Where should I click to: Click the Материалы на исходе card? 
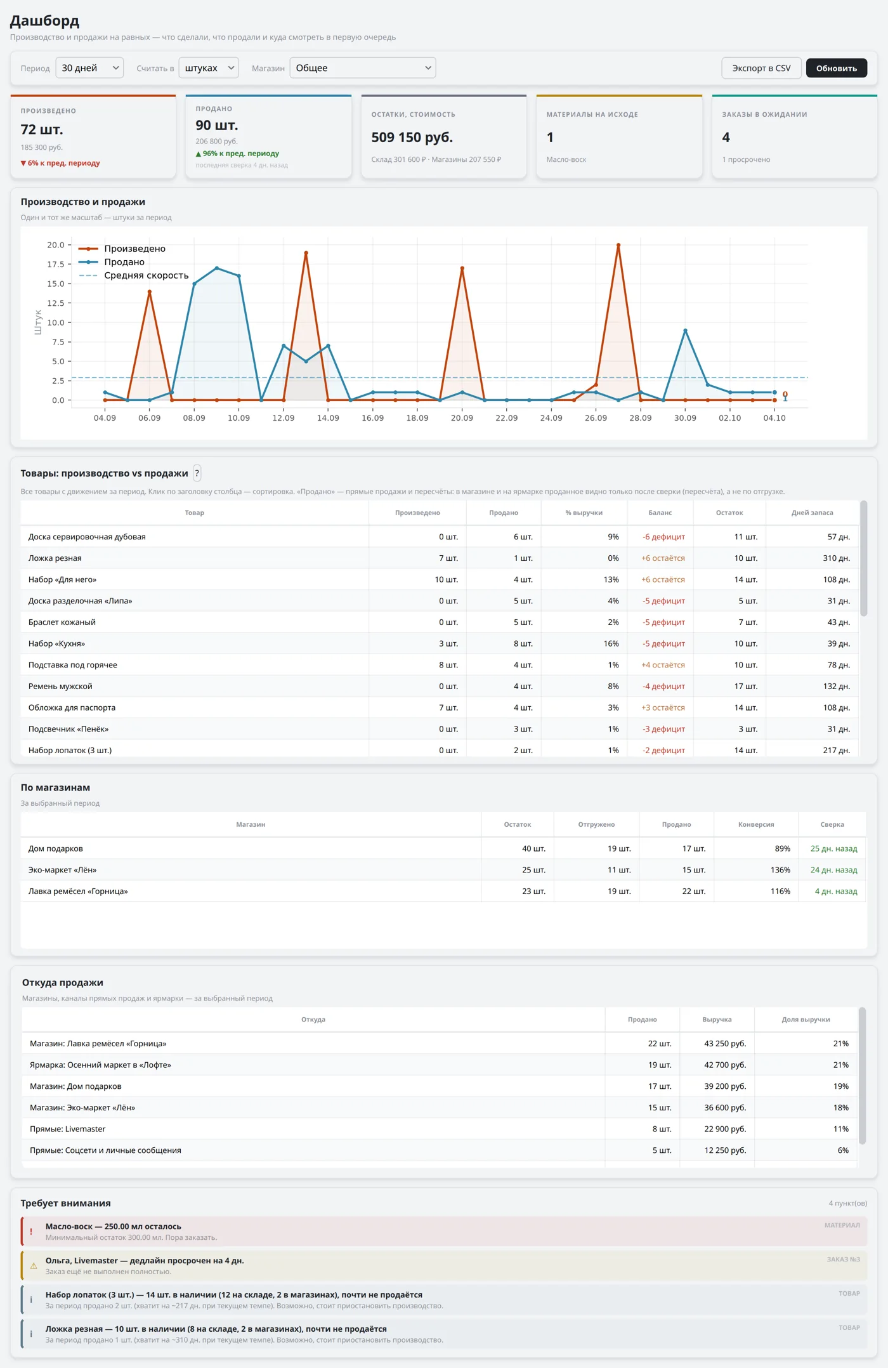pos(619,136)
